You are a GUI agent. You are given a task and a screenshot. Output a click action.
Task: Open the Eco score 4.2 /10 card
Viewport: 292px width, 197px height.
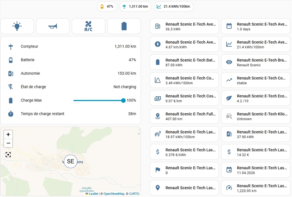click(255, 98)
